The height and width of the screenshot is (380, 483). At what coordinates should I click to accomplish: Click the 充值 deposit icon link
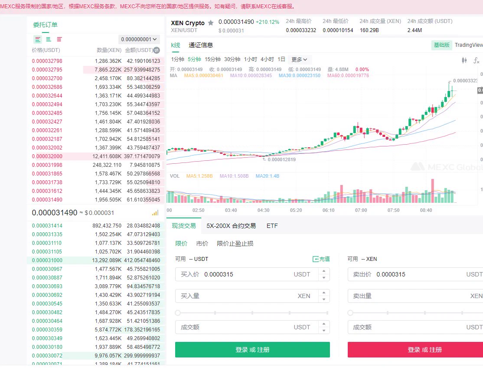pyautogui.click(x=321, y=259)
